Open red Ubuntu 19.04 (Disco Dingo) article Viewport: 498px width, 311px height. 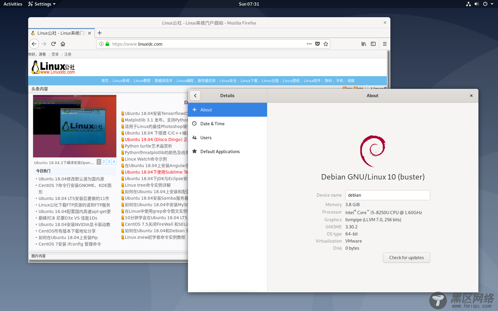pos(156,140)
